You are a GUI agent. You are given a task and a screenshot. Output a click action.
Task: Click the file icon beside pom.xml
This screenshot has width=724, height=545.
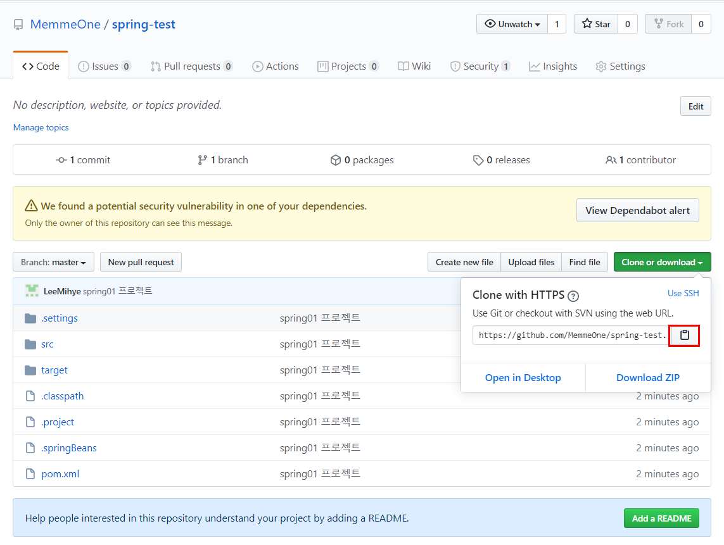coord(30,473)
